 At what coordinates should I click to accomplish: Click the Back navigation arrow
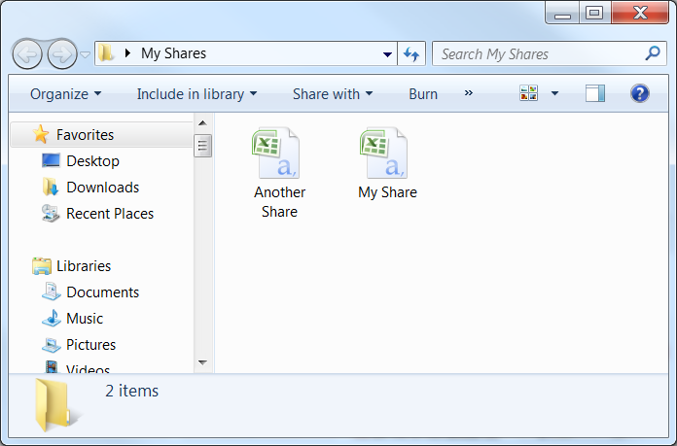click(x=28, y=54)
